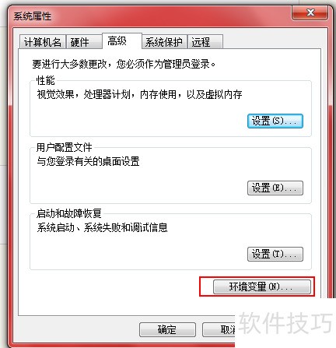Select the 高级 tab

[122, 41]
